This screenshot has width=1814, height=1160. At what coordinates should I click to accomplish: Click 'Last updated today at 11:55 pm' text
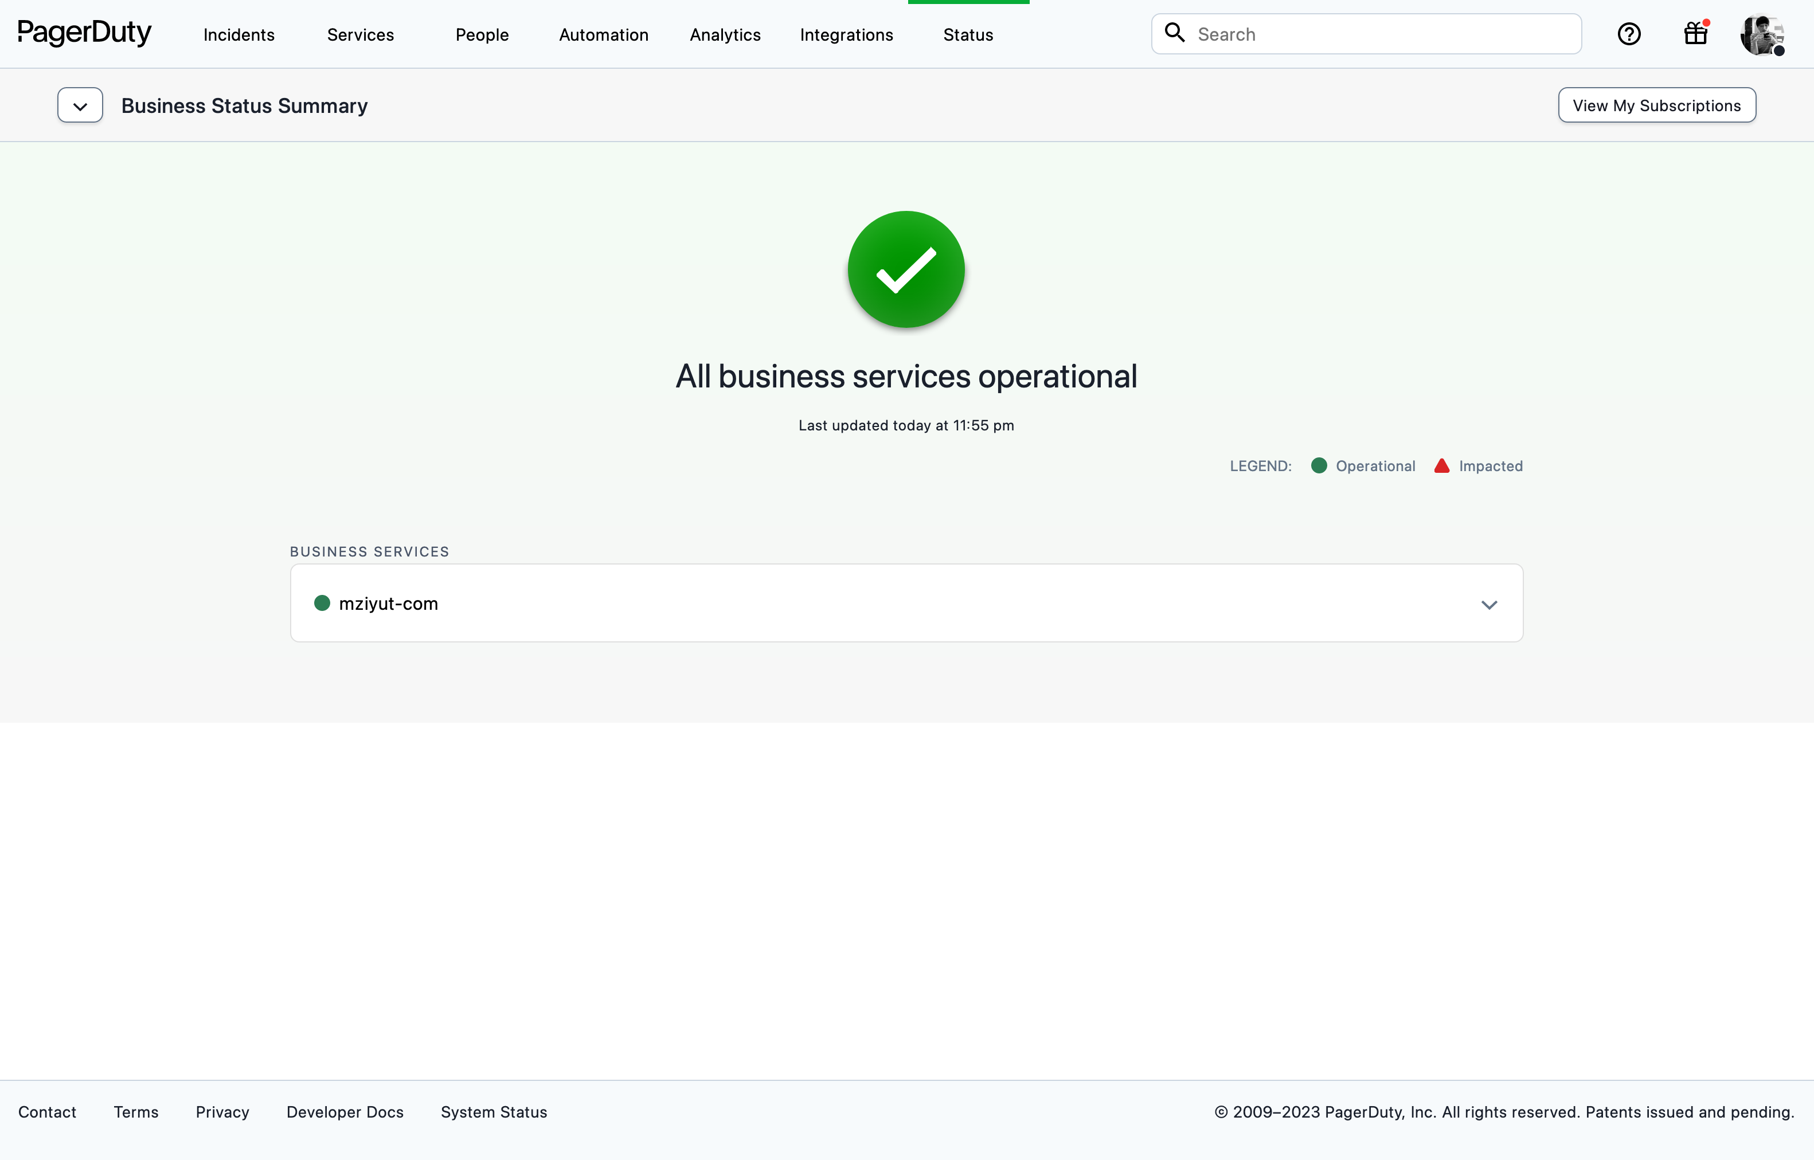pos(906,426)
